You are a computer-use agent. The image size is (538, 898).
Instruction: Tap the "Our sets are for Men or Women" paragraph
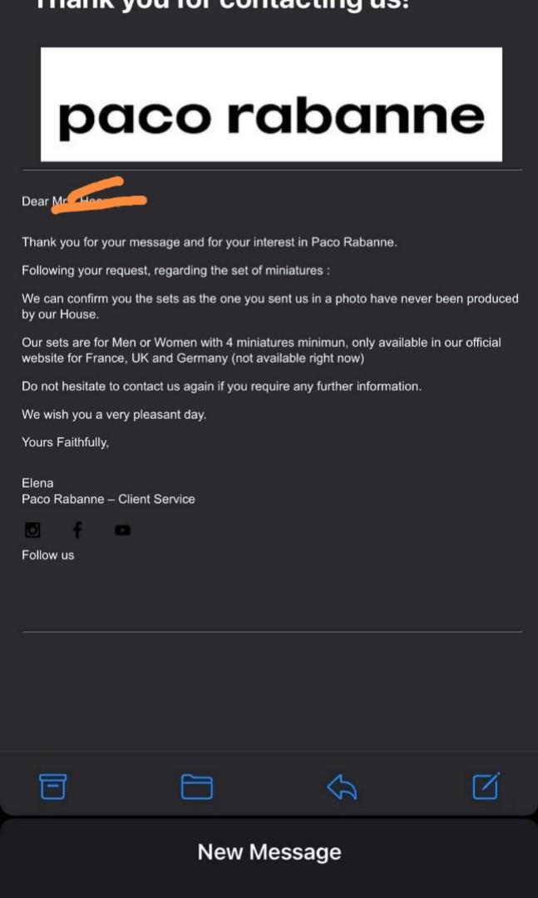coord(261,350)
